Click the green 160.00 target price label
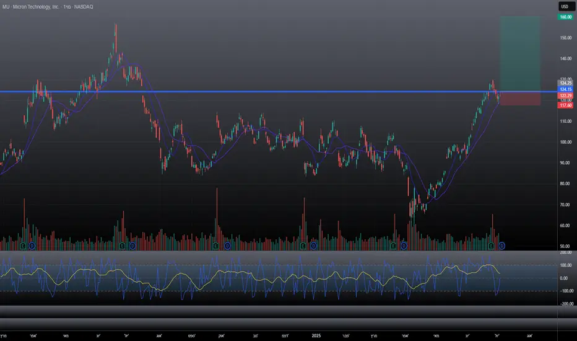Viewport: 577px width, 341px height. [x=565, y=17]
